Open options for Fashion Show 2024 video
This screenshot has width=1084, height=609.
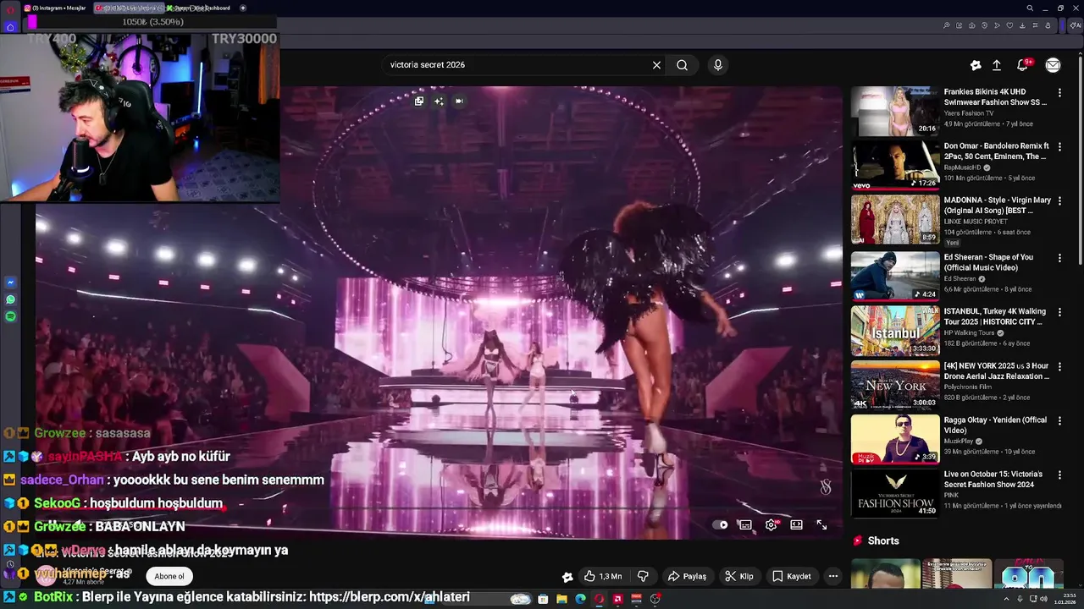click(x=1059, y=475)
